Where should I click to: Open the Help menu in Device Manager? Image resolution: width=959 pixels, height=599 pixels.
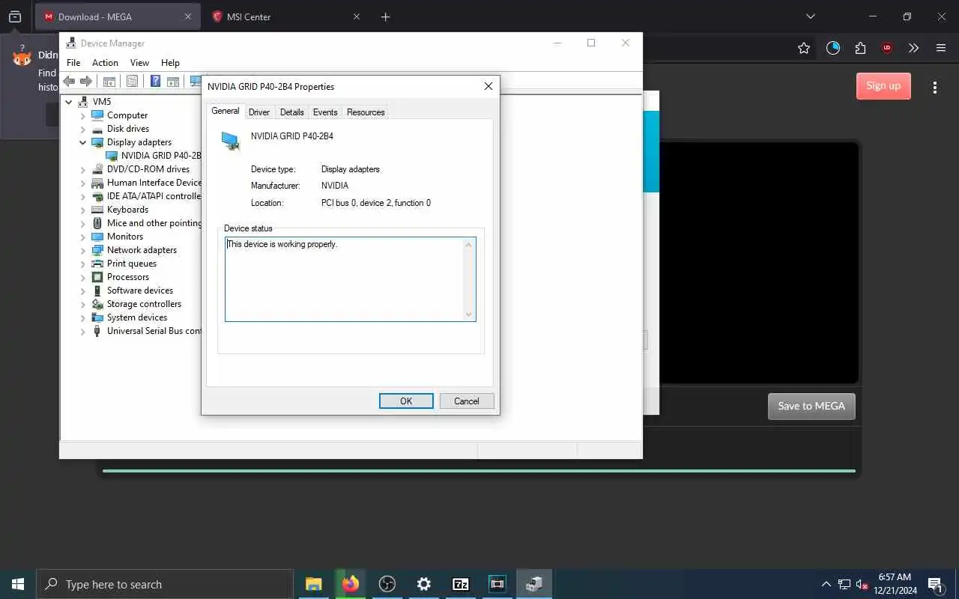pyautogui.click(x=170, y=63)
